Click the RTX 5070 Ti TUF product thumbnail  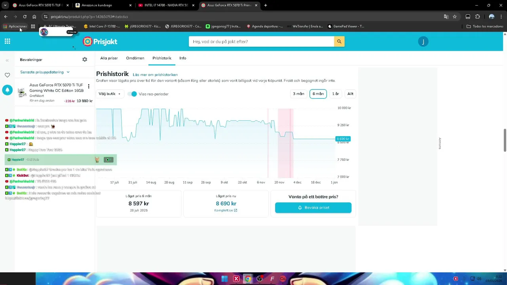point(22,93)
